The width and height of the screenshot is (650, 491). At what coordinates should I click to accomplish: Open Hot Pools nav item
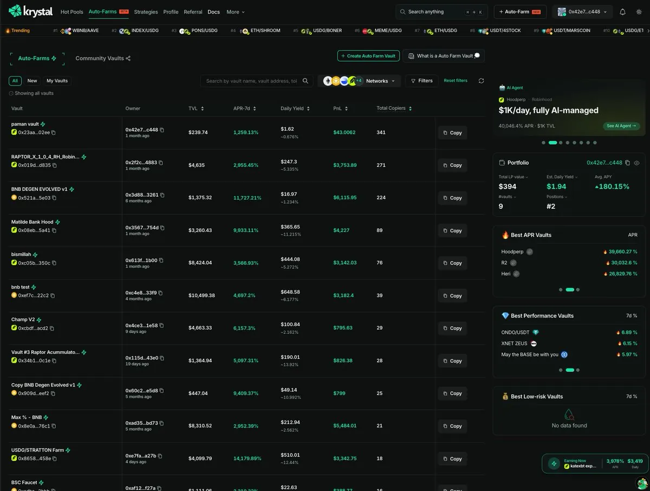pyautogui.click(x=72, y=12)
